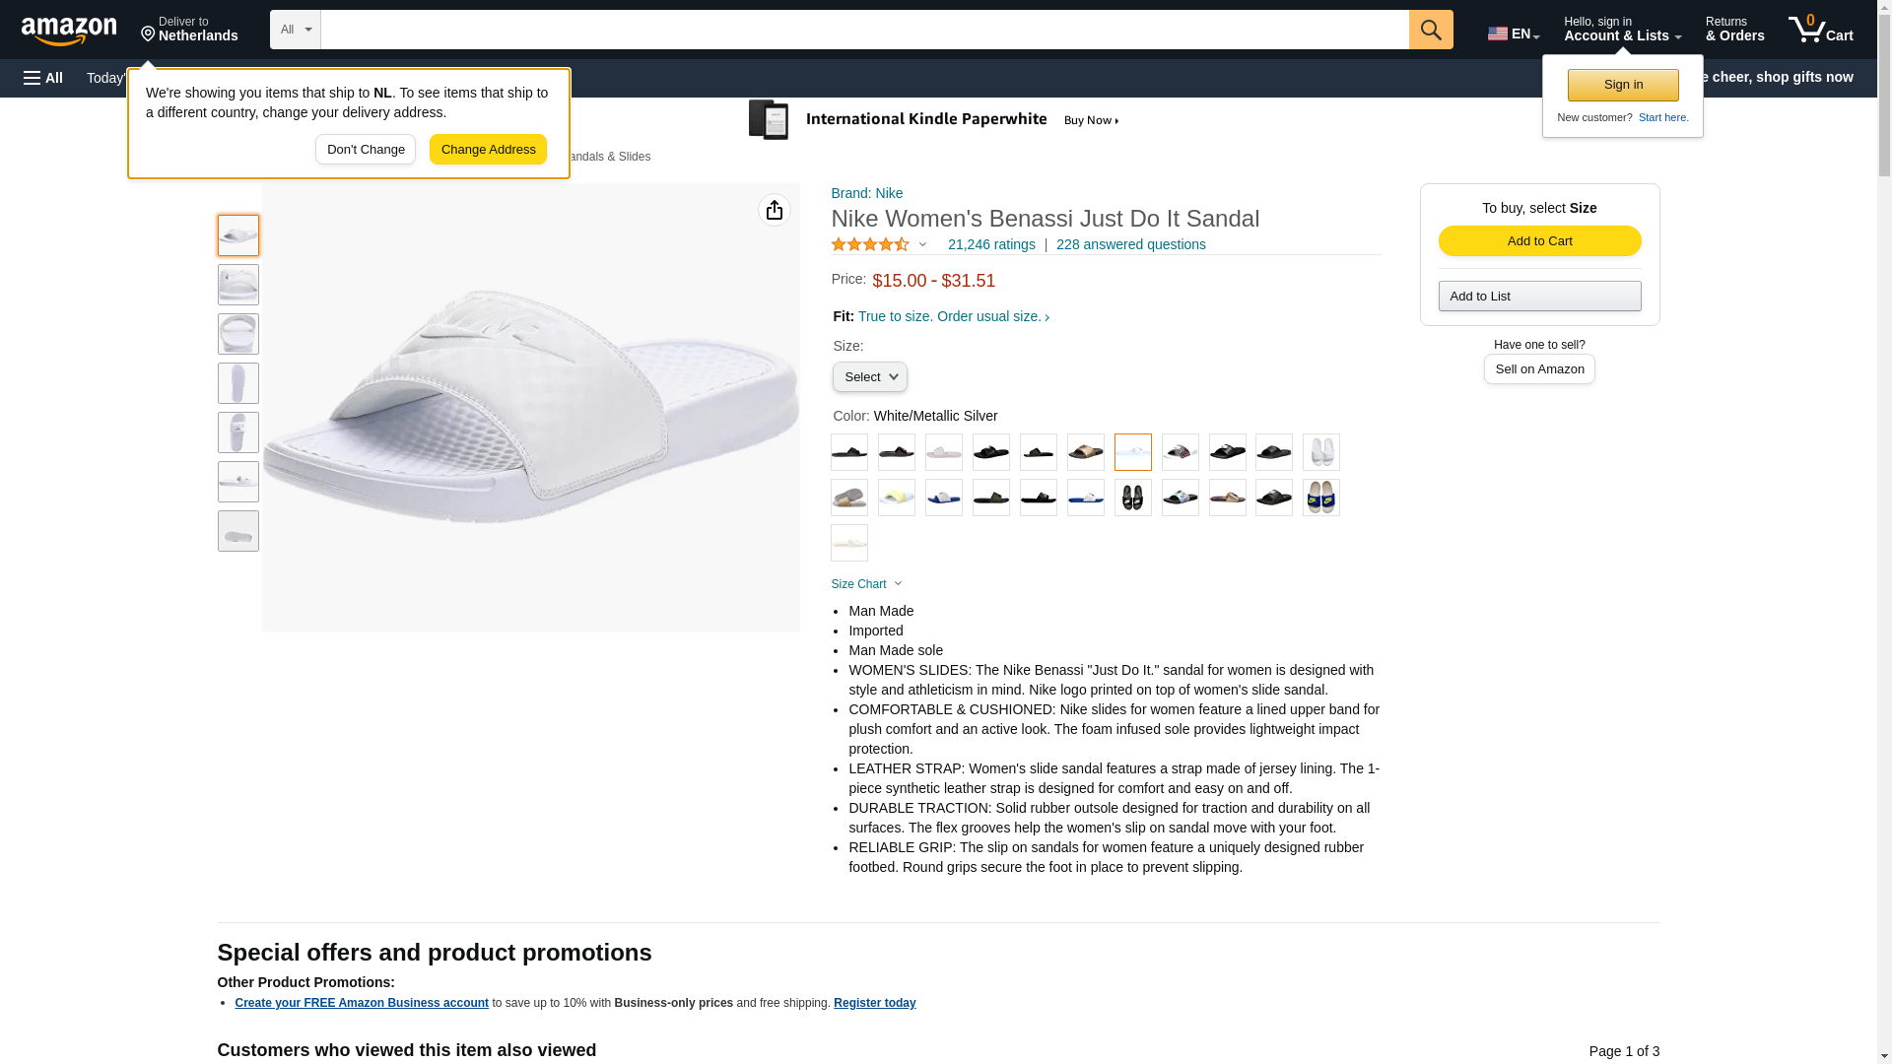This screenshot has width=1892, height=1064.
Task: Open the shopping cart icon
Action: click(1820, 30)
